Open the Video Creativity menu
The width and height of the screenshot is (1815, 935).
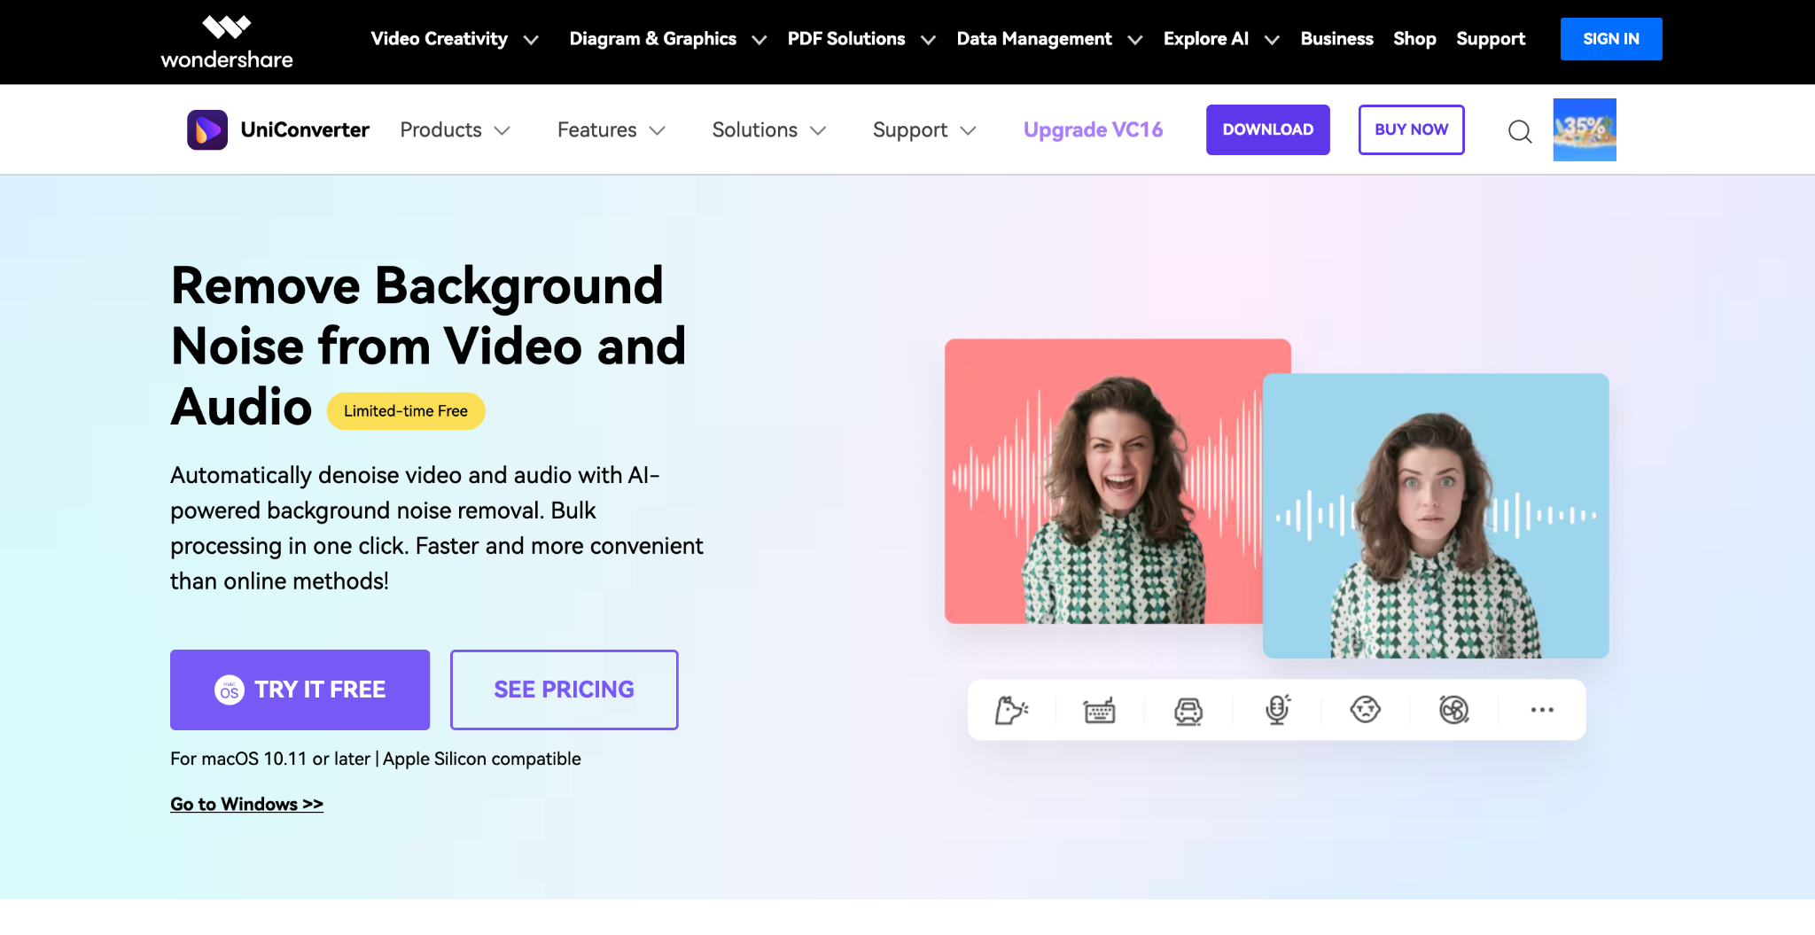pyautogui.click(x=440, y=39)
